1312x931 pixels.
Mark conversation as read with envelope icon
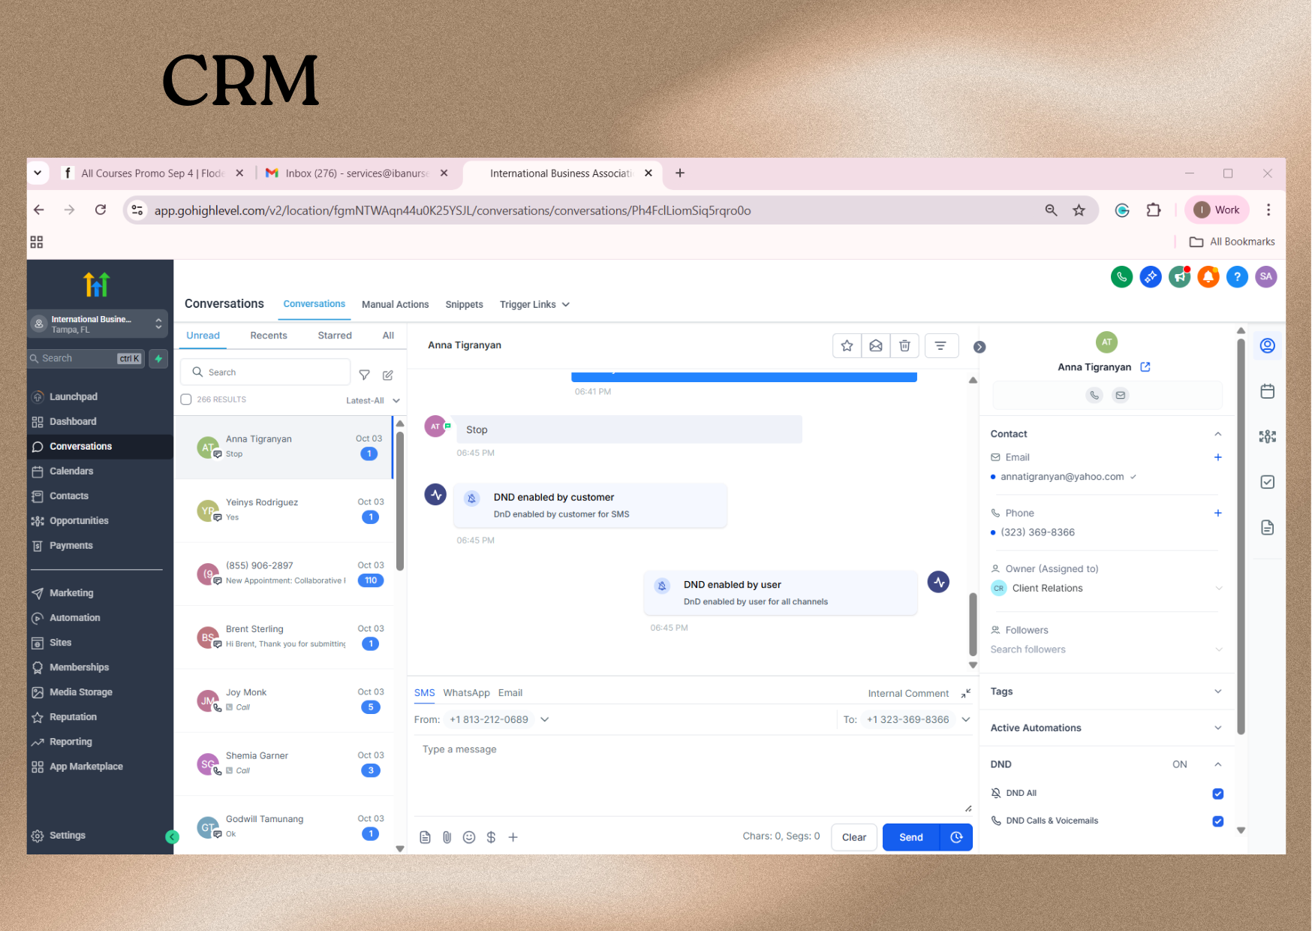tap(876, 345)
